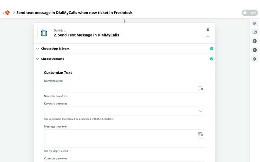Insert data into the Message field

[200, 134]
